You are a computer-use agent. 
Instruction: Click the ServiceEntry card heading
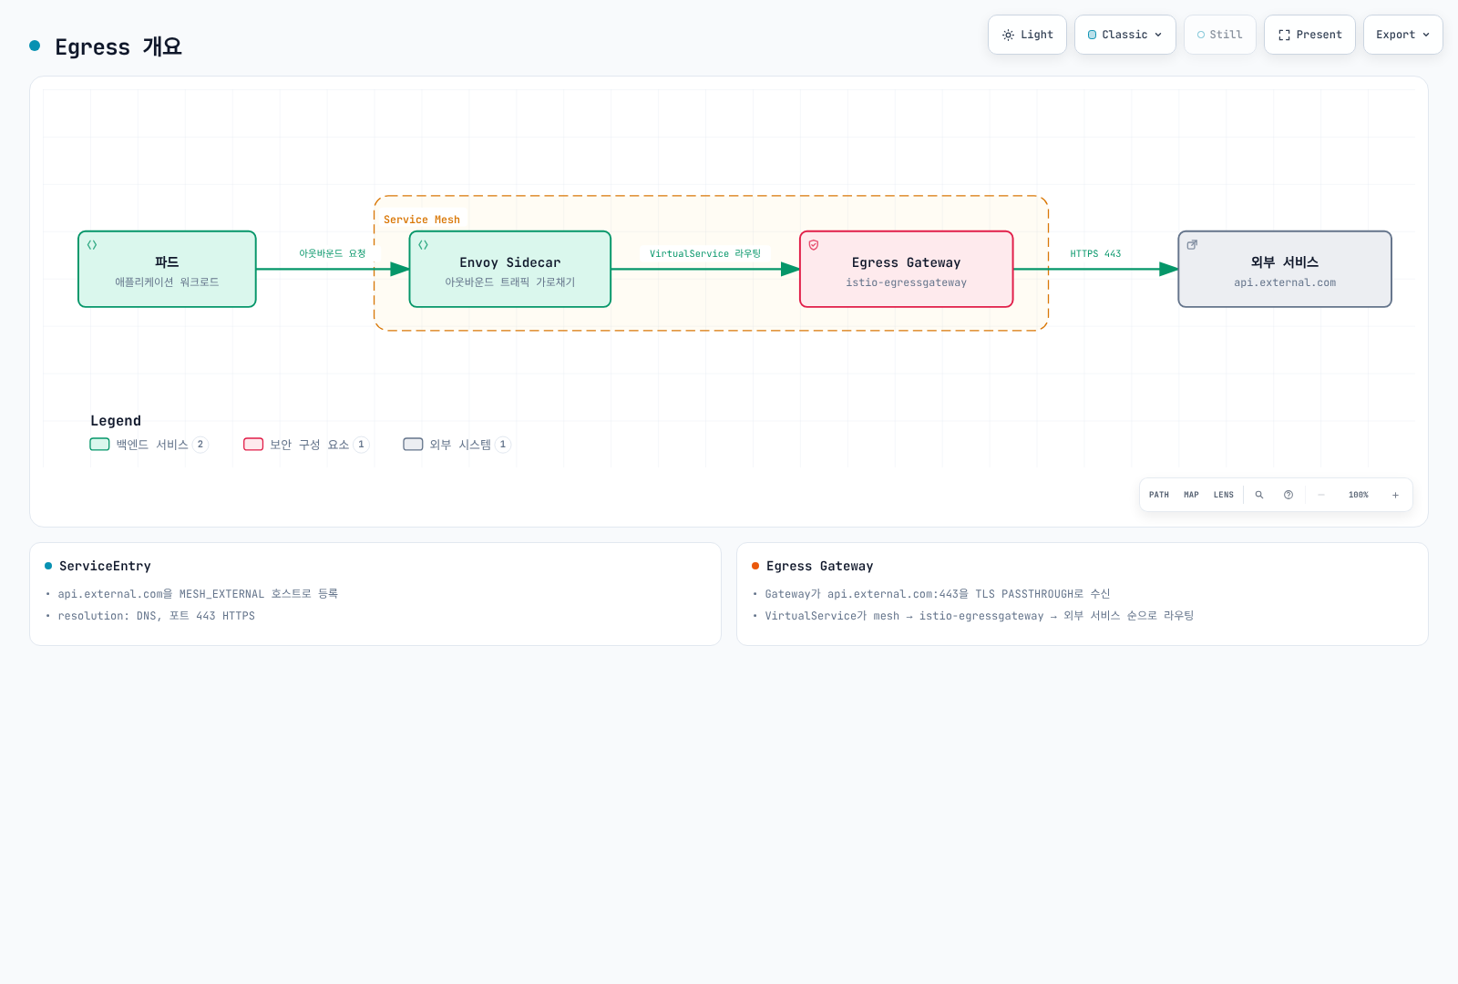tap(105, 566)
